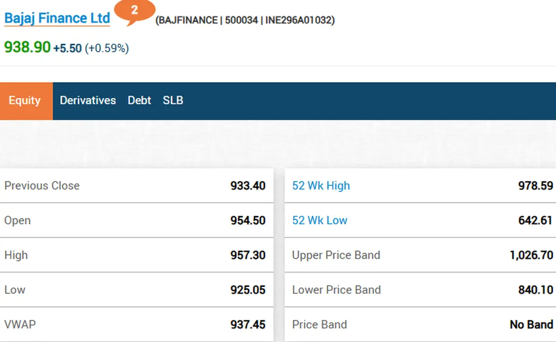The width and height of the screenshot is (556, 342).
Task: Open the 52 Wk Low link
Action: (320, 221)
